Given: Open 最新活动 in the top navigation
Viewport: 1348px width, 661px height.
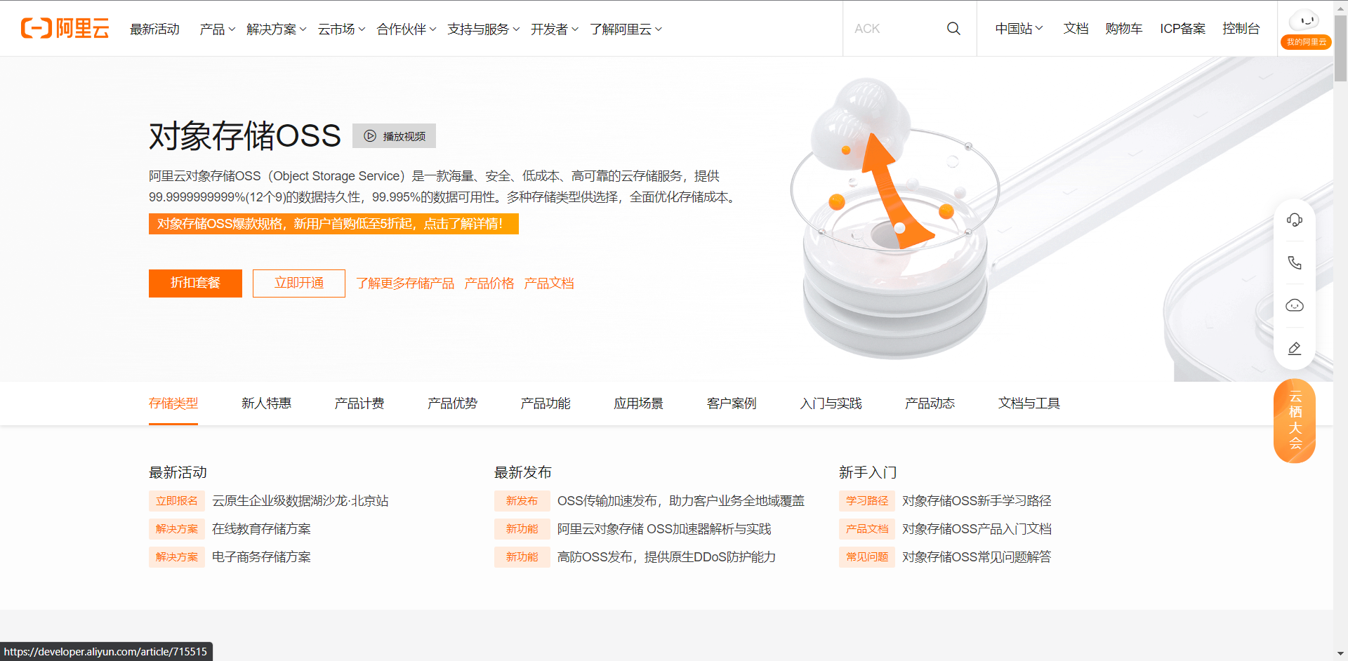Looking at the screenshot, I should click(155, 29).
